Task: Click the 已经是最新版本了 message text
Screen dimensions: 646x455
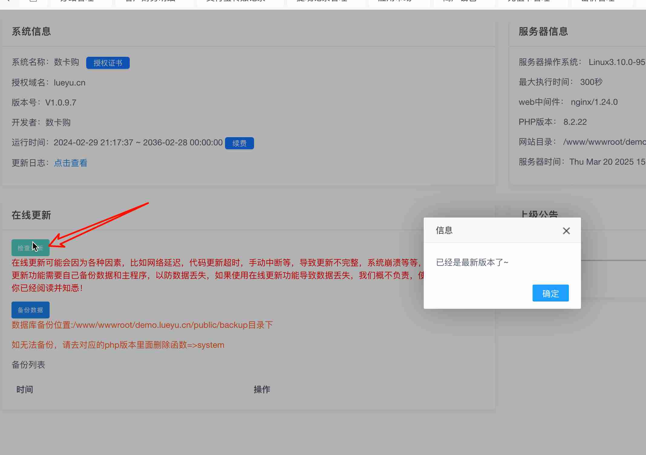Action: (x=472, y=262)
